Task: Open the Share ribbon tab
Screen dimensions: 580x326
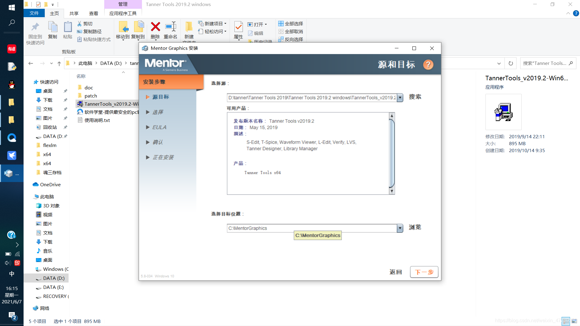Action: 74,13
